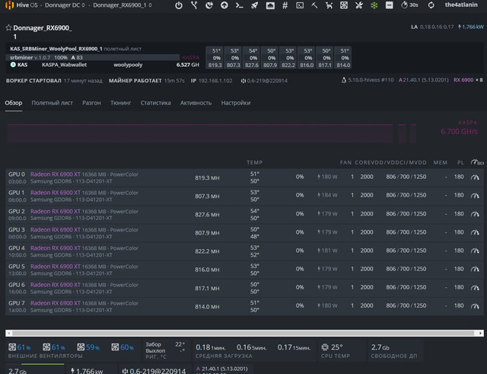Image resolution: width=487 pixels, height=374 pixels.
Task: Switch to the Обзор tab
Action: pos(14,103)
